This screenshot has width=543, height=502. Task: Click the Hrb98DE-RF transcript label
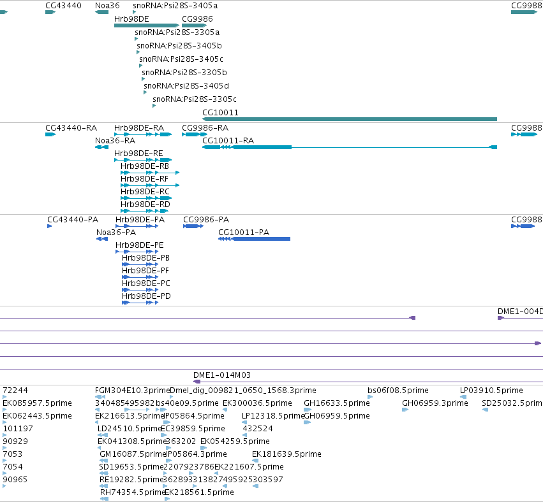click(x=144, y=179)
